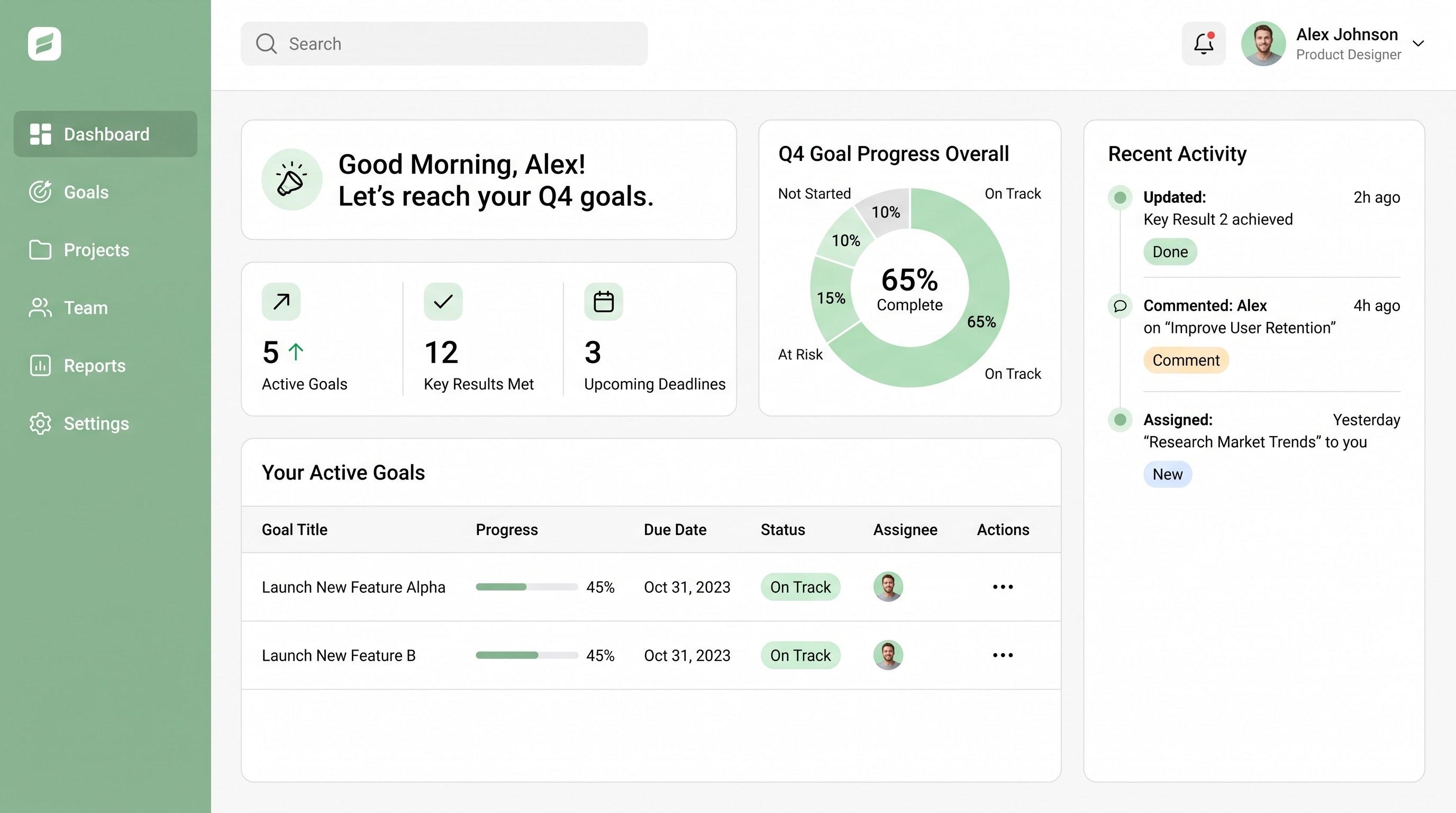The image size is (1456, 813).
Task: Click the Assigned activity green dot marker
Action: [1120, 420]
